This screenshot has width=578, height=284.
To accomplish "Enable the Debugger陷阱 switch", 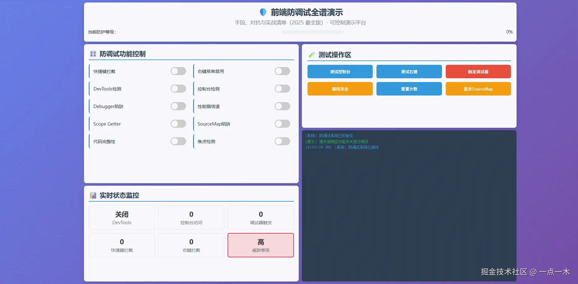I will click(178, 106).
